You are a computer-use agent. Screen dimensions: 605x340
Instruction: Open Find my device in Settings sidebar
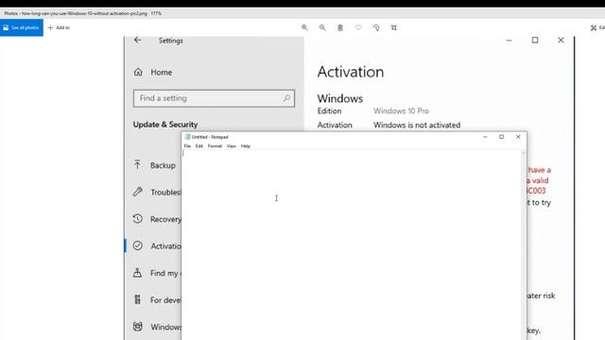pos(157,273)
